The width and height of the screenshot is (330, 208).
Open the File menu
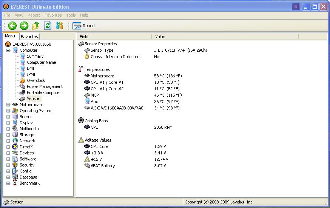pos(7,15)
